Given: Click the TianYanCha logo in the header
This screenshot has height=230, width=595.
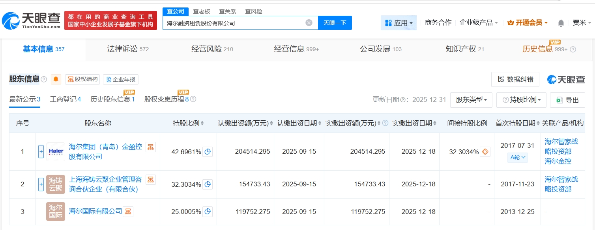Looking at the screenshot, I should [x=31, y=20].
